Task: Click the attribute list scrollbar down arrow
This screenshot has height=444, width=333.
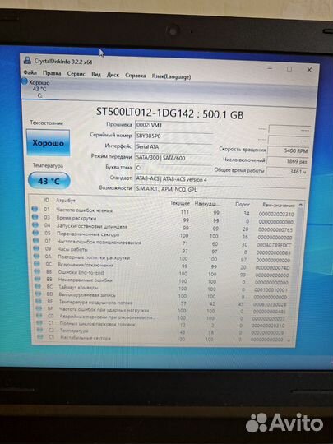Action: click(x=289, y=340)
